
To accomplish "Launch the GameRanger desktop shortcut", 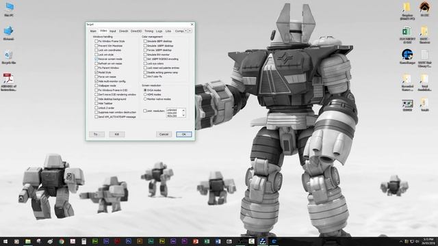I will click(x=407, y=57).
